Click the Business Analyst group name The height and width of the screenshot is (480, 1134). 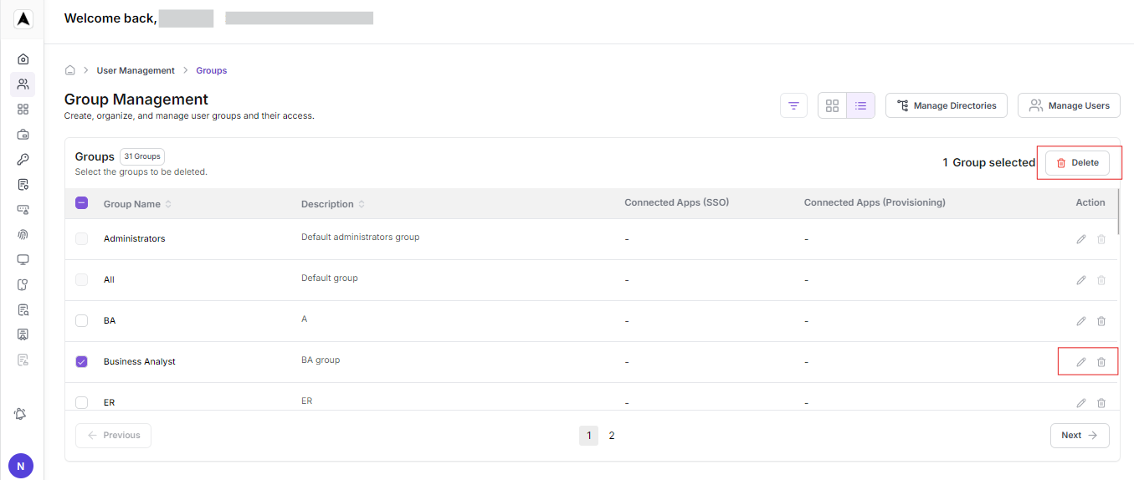point(140,361)
